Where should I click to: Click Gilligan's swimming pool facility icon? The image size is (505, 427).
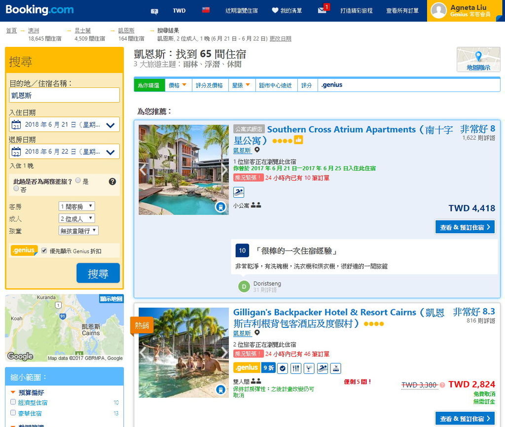click(x=323, y=368)
